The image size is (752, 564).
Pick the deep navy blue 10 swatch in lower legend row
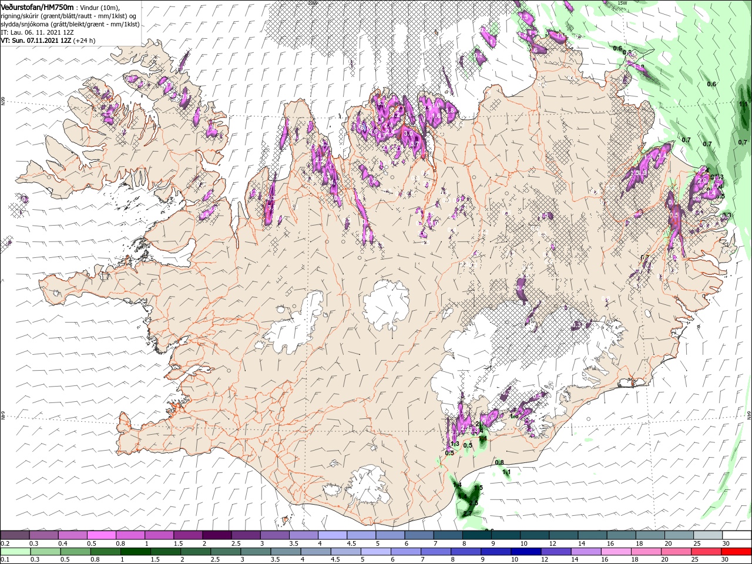coord(526,552)
